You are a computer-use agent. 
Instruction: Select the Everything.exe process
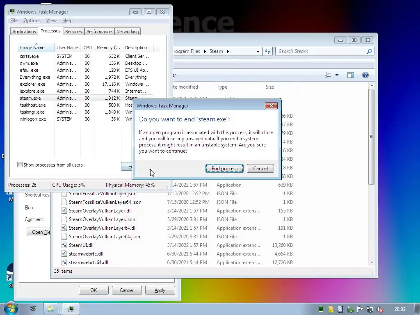pyautogui.click(x=85, y=77)
